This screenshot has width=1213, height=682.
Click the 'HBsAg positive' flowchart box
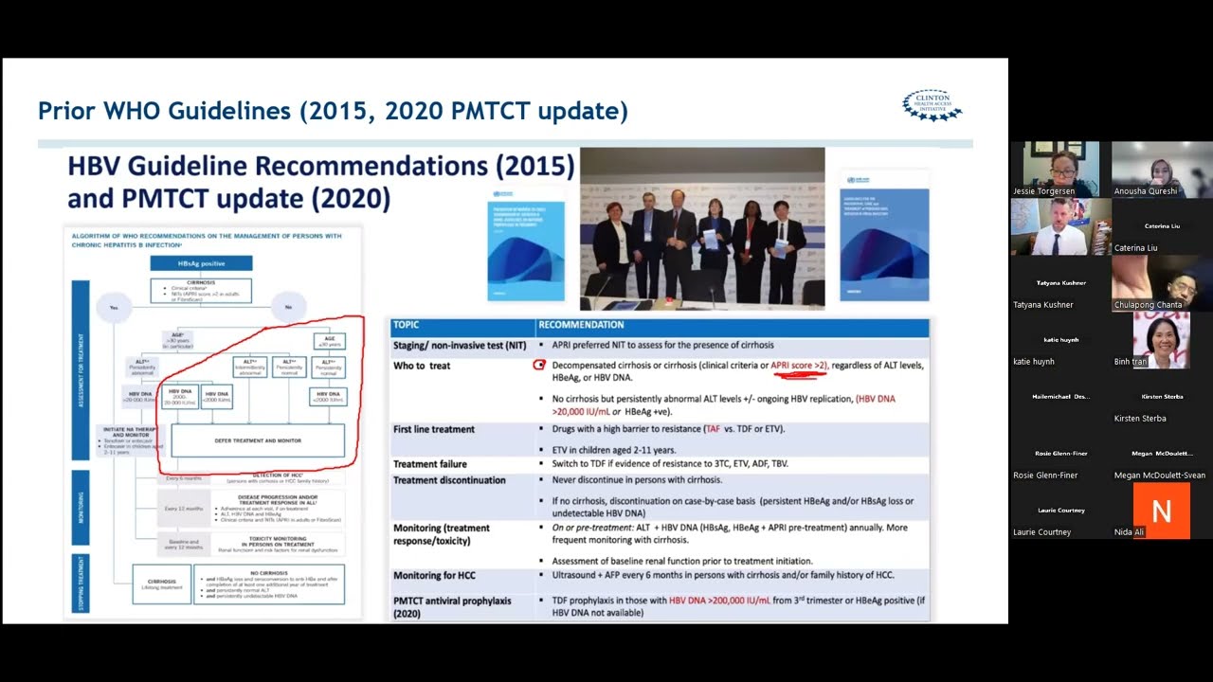click(x=201, y=262)
